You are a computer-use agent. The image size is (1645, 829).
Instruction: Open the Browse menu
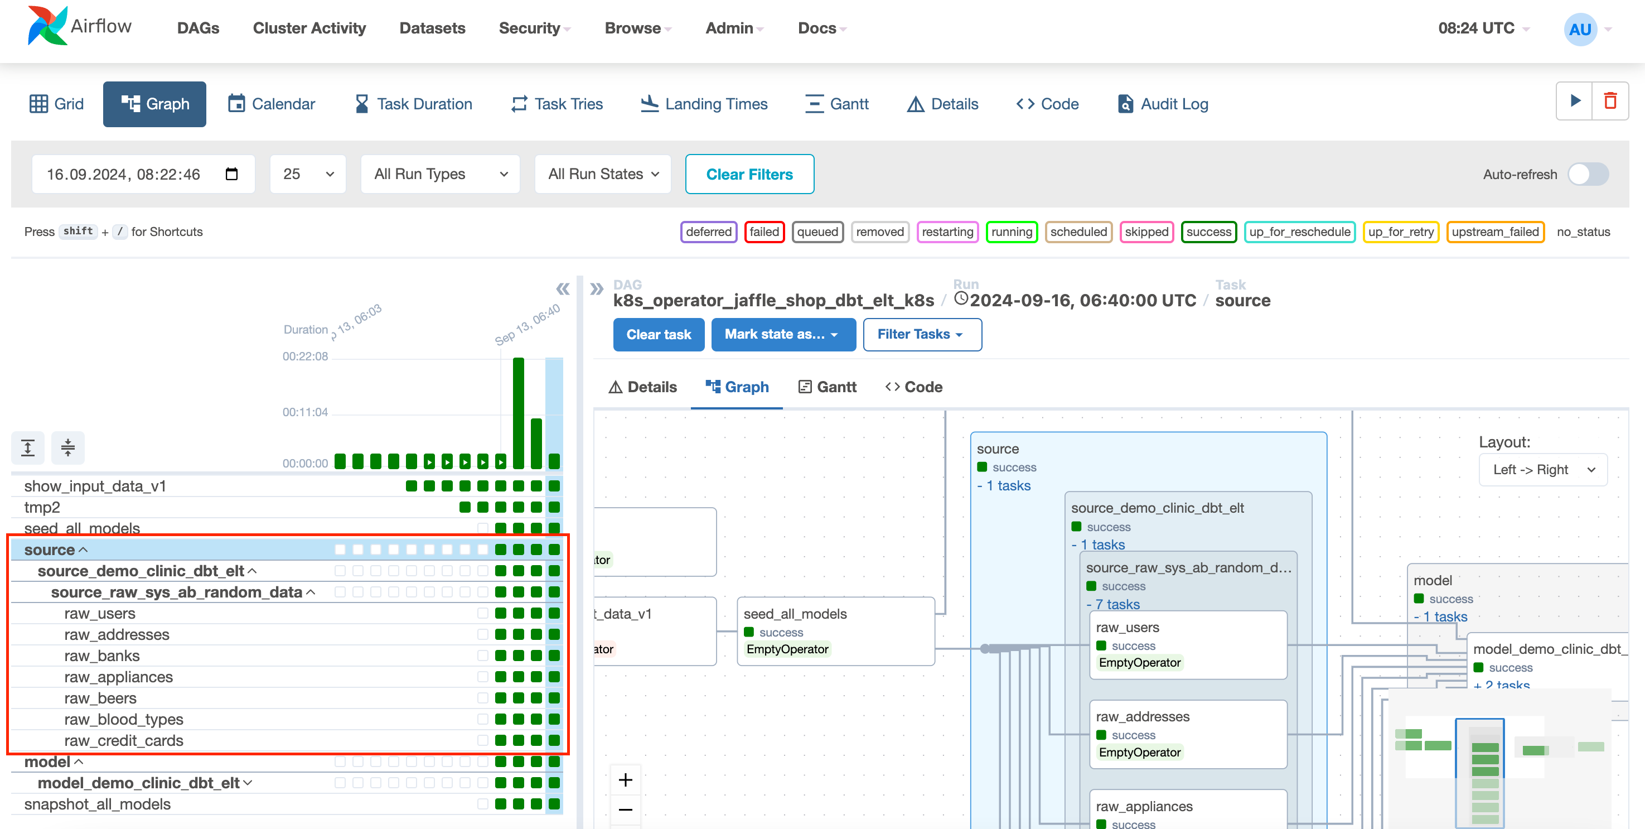coord(638,28)
